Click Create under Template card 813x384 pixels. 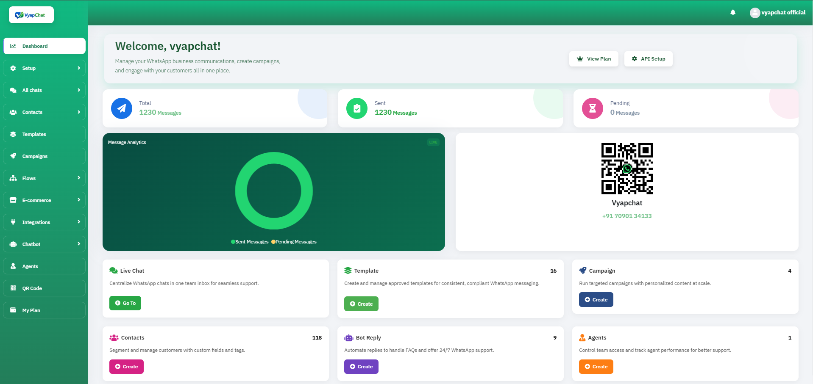[361, 304]
